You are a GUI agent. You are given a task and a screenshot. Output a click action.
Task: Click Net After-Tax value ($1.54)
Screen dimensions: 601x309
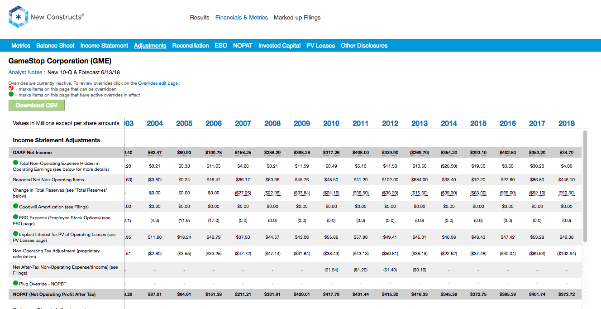point(331,270)
